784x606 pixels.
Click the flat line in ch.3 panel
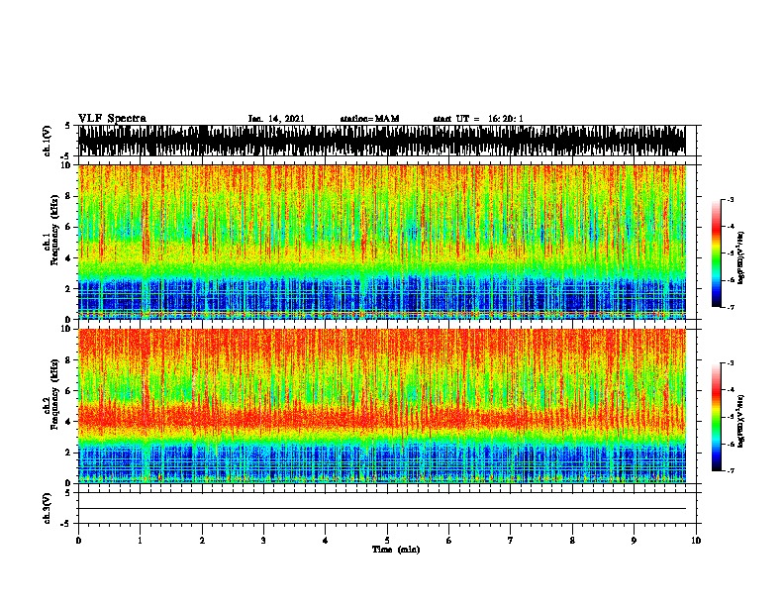click(382, 509)
